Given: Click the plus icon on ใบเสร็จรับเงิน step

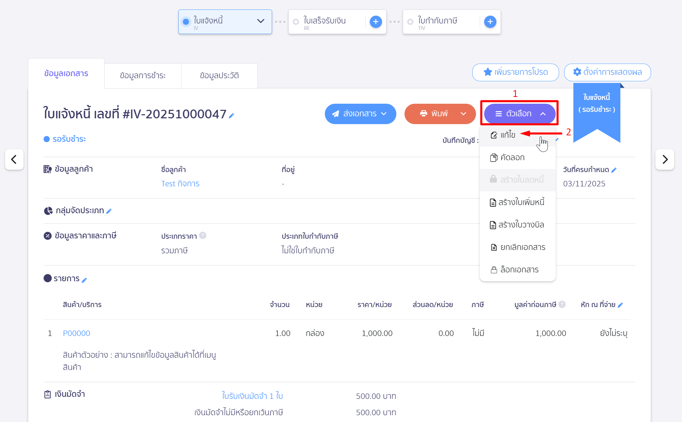Looking at the screenshot, I should click(376, 22).
